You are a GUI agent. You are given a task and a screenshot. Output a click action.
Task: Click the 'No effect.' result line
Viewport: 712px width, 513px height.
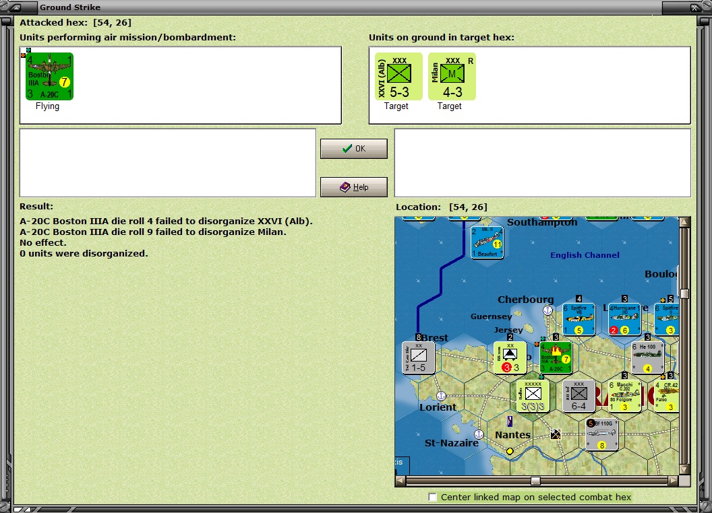43,242
